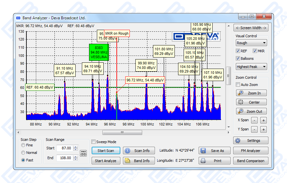Open the FM Analyzer

point(250,151)
